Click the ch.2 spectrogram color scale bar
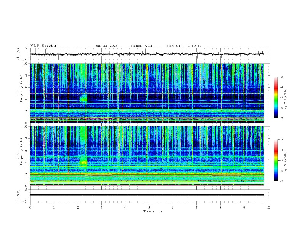The height and width of the screenshot is (233, 302). click(x=276, y=160)
